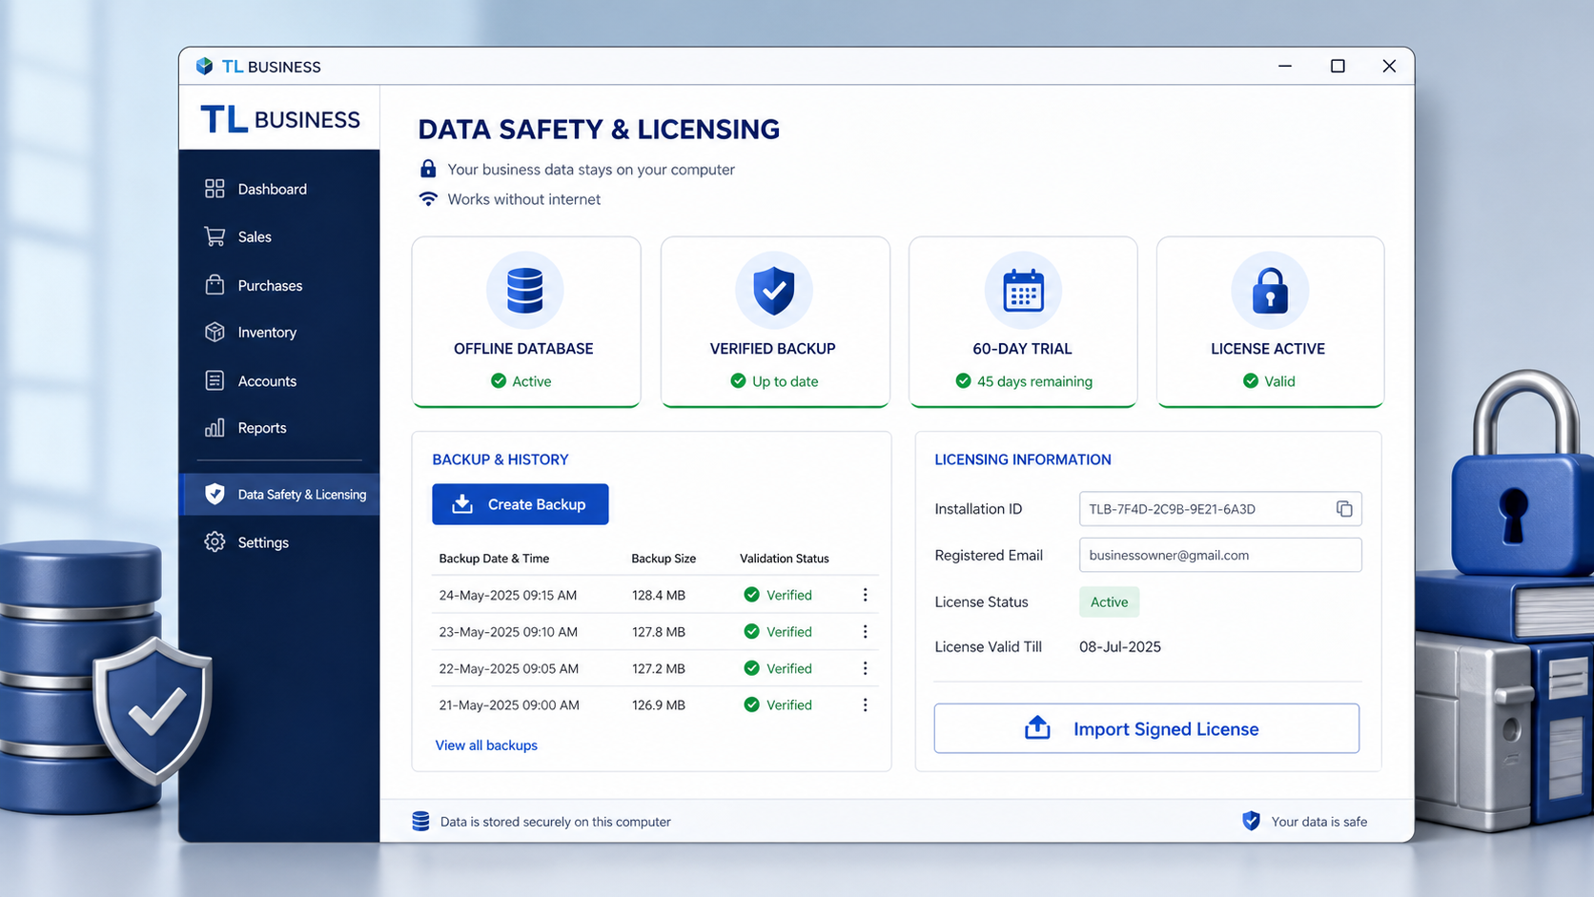1594x897 pixels.
Task: Click the Accounts ledger icon
Action: [x=215, y=380]
